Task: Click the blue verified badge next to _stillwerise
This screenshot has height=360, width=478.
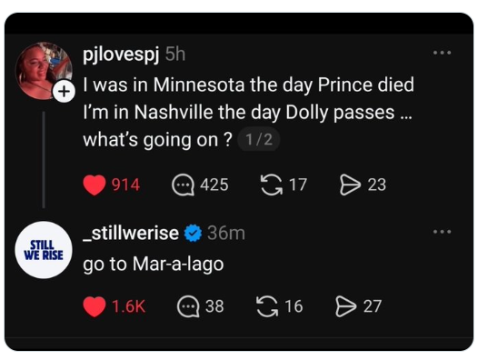Action: tap(193, 234)
